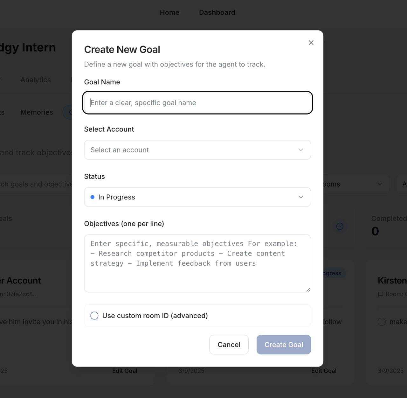Dismiss the Create New Goal dialog via the X
Viewport: 407px width, 398px height.
tap(311, 42)
